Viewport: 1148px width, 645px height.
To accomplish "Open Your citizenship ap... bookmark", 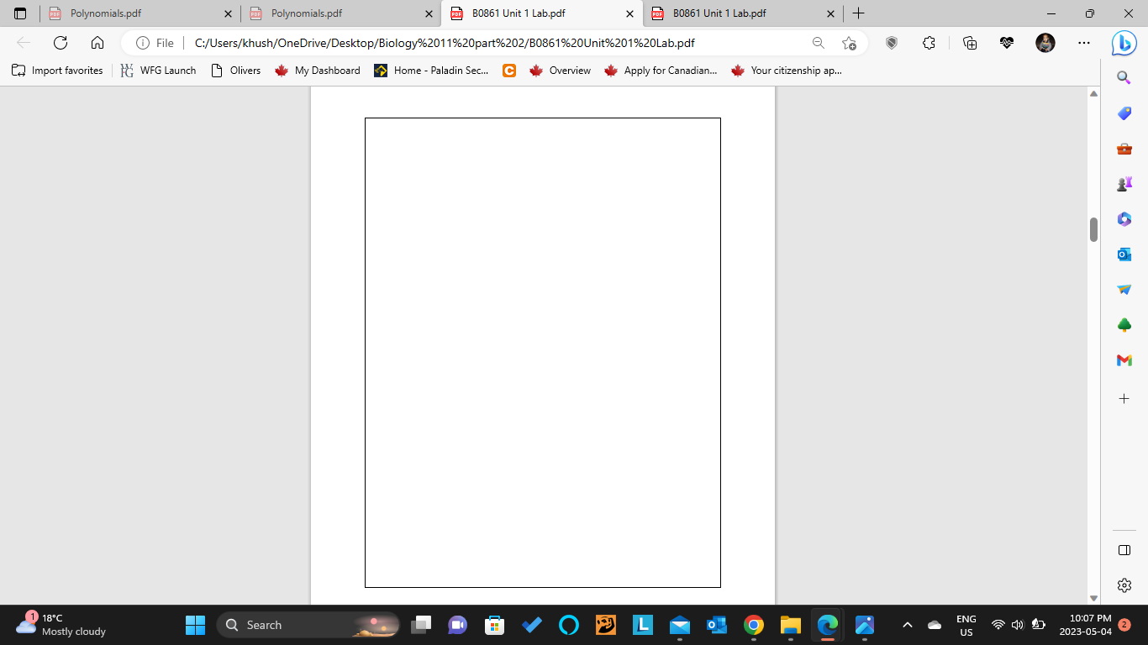I will tap(787, 71).
